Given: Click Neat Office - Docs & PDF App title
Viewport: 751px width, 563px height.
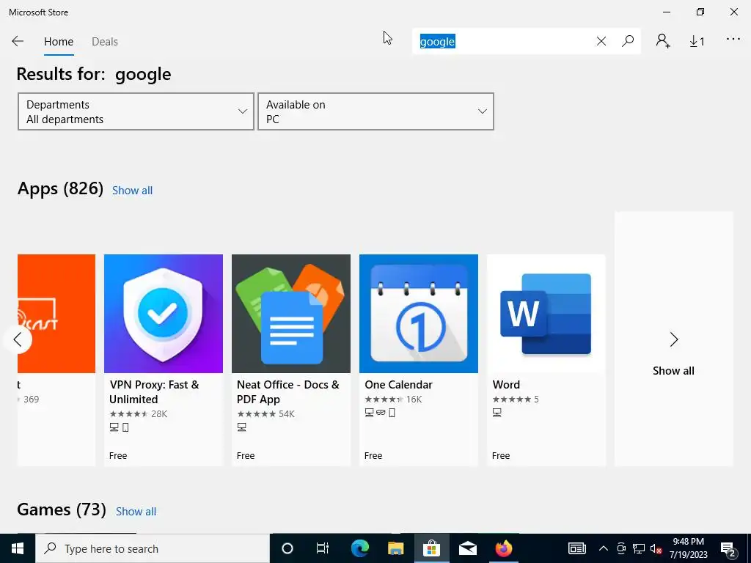Looking at the screenshot, I should (x=287, y=392).
